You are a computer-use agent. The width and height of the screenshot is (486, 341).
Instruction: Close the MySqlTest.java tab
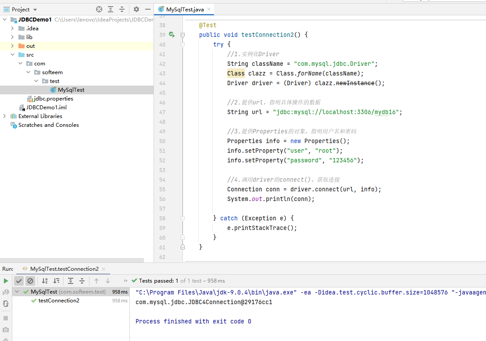(209, 9)
